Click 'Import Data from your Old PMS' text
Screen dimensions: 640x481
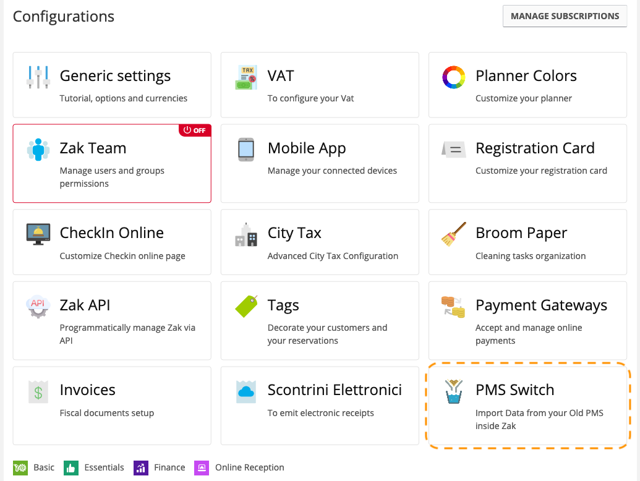click(539, 413)
